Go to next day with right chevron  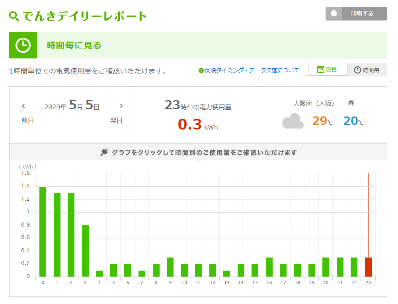point(121,106)
